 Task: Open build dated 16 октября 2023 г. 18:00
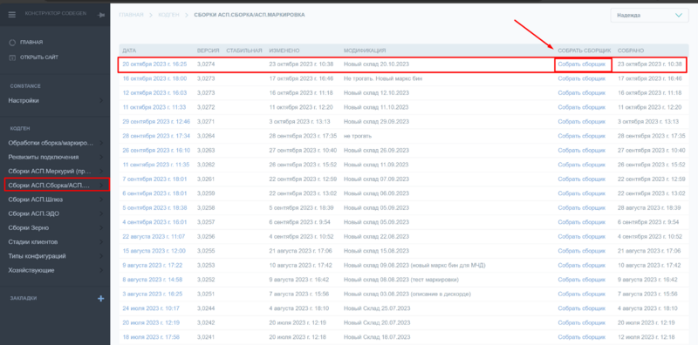(154, 78)
